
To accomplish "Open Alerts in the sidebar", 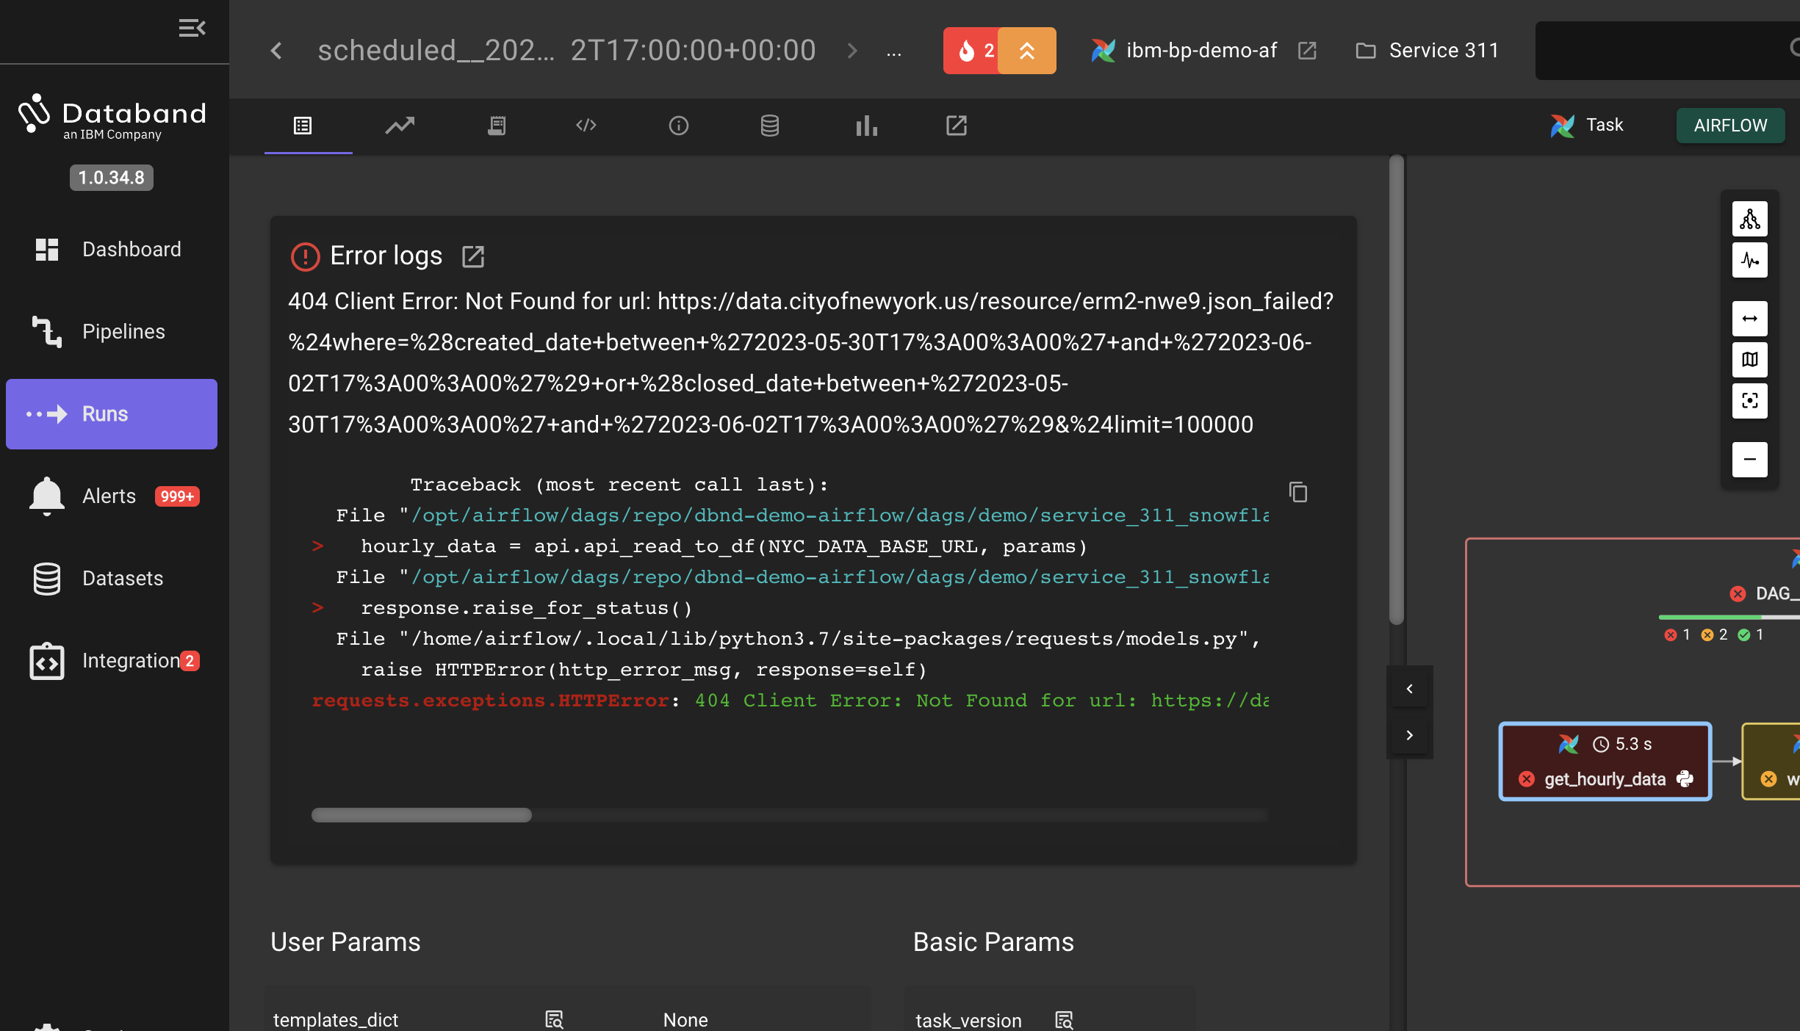I will [x=110, y=496].
